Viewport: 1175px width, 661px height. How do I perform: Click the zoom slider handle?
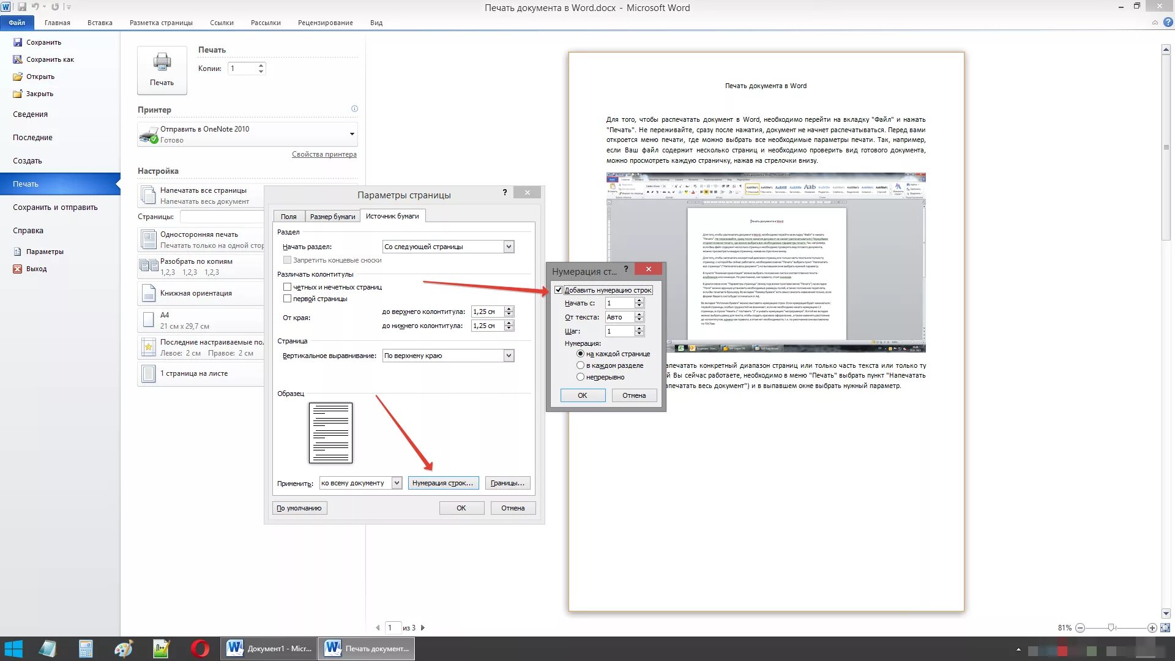[x=1111, y=628]
